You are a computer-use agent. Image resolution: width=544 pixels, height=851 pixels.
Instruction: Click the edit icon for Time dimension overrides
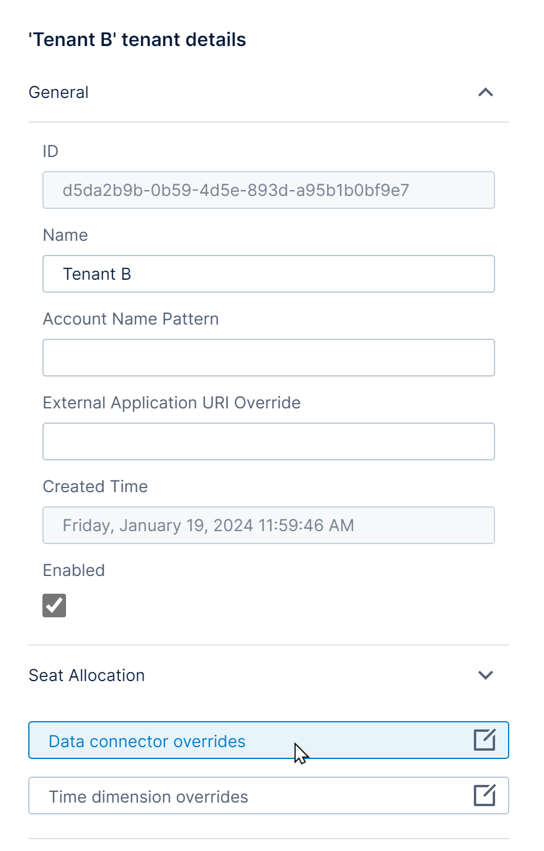[484, 795]
